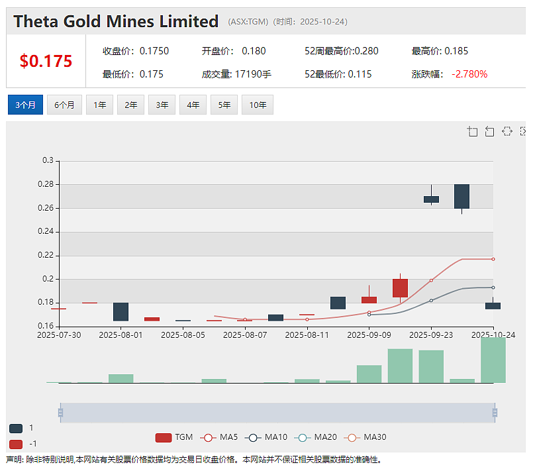Viewport: 533px width, 469px height.
Task: Activate the area zoom tool icon
Action: [x=472, y=131]
